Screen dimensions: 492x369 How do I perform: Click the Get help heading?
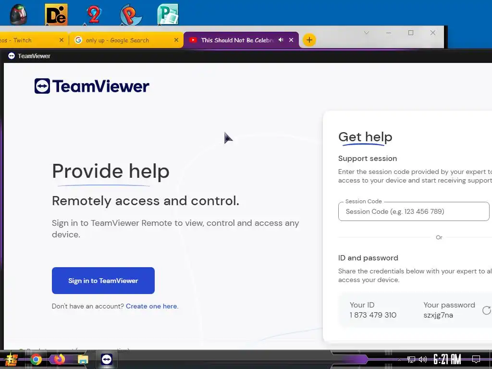tap(365, 137)
